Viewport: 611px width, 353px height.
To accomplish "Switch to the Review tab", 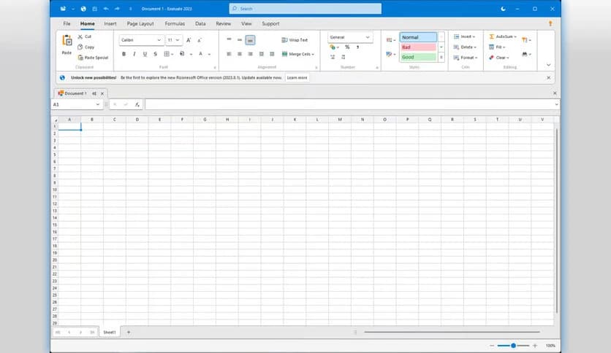I will click(x=224, y=24).
